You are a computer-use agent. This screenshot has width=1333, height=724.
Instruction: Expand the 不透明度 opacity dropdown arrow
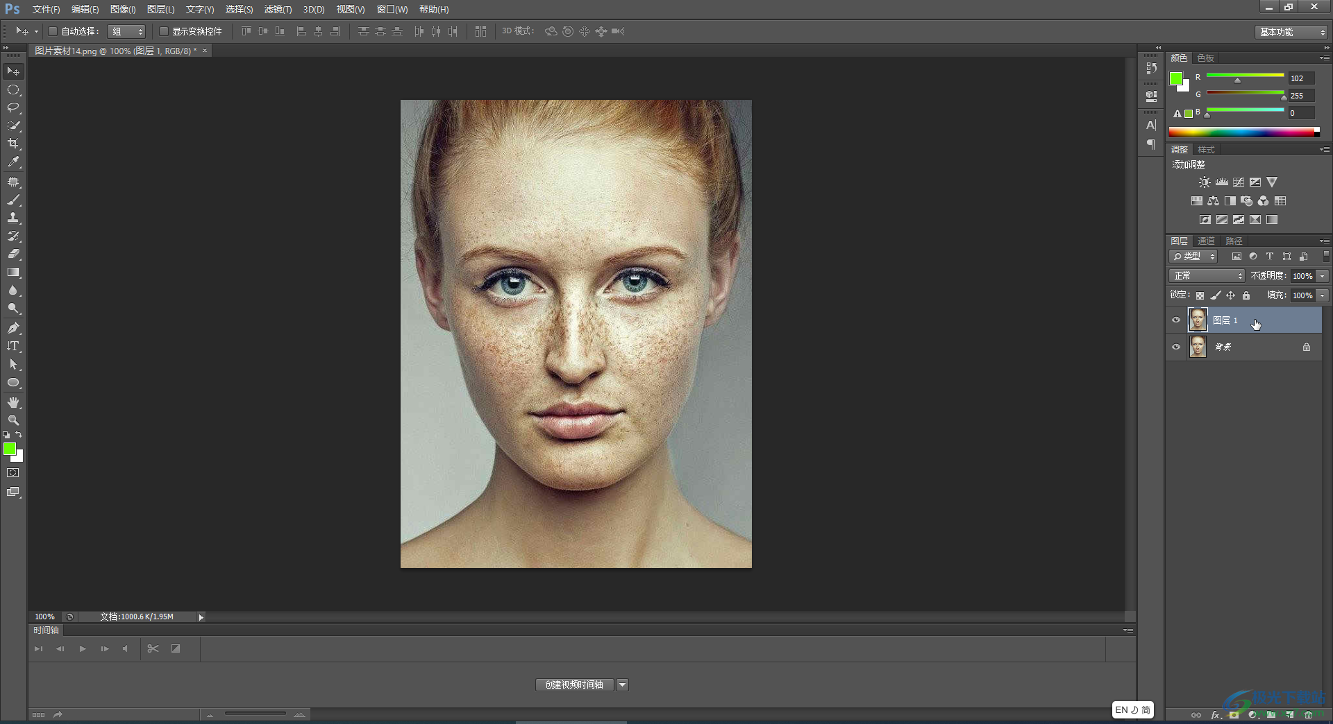tap(1323, 276)
